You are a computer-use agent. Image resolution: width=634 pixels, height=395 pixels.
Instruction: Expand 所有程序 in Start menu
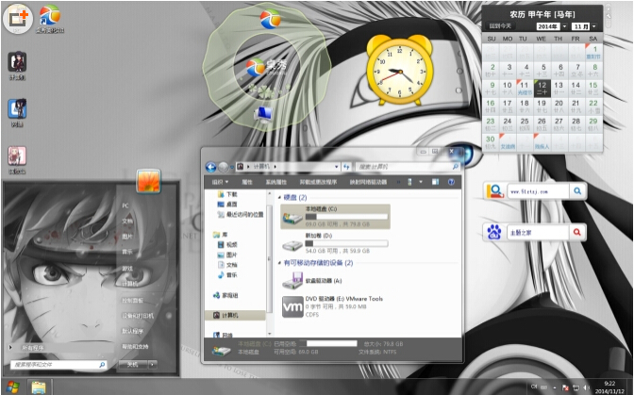(x=32, y=348)
